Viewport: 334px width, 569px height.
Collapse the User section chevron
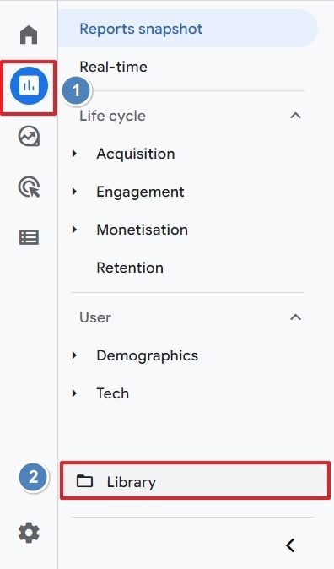[295, 317]
